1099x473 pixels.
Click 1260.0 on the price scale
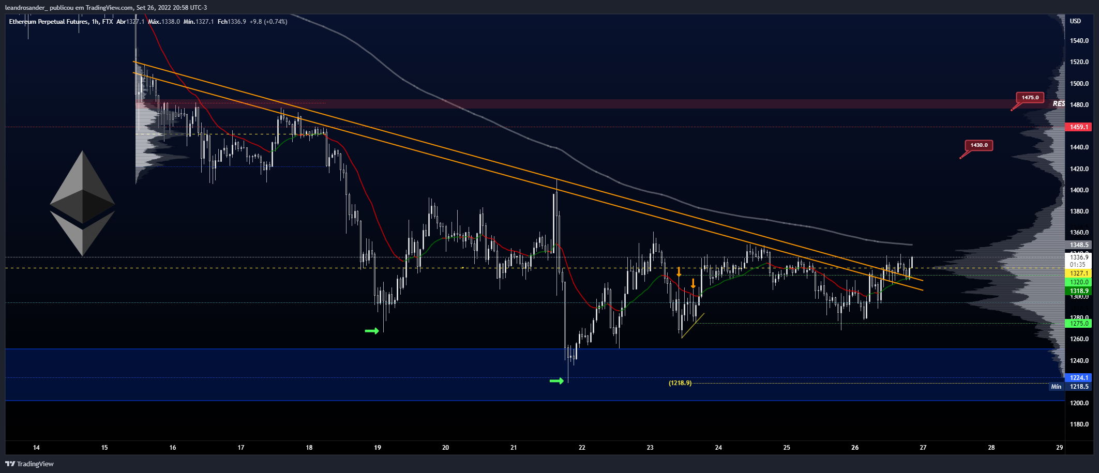(1079, 339)
